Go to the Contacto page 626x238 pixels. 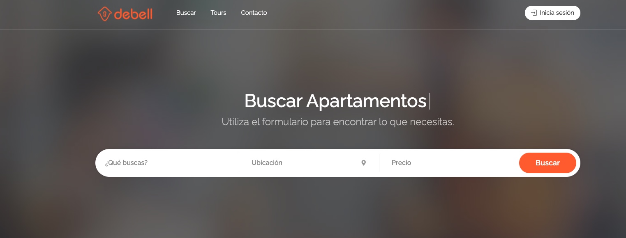[x=254, y=13]
